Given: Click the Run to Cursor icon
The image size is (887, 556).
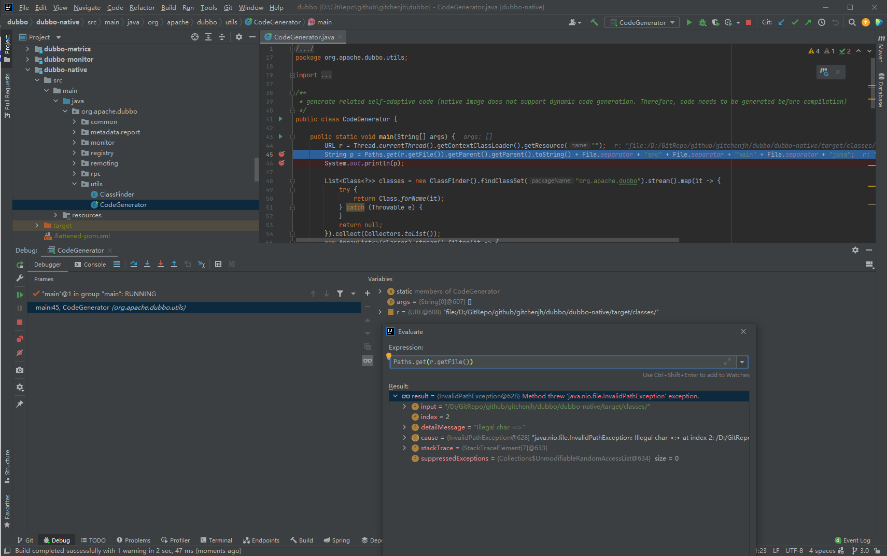Looking at the screenshot, I should point(201,264).
